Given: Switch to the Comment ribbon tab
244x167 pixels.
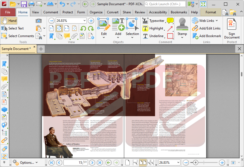Looking at the screenshot, I should (51, 12).
